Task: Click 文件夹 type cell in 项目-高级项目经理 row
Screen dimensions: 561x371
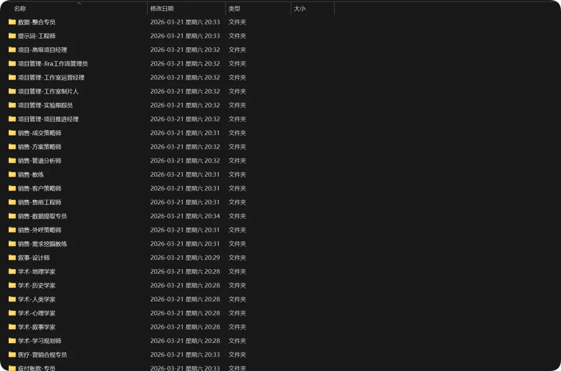Action: [x=237, y=50]
